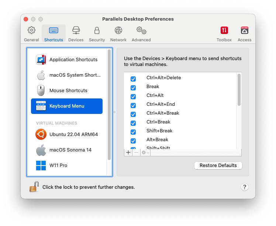Open help with the question mark button
Viewport: 276px width, 226px height.
(x=244, y=187)
